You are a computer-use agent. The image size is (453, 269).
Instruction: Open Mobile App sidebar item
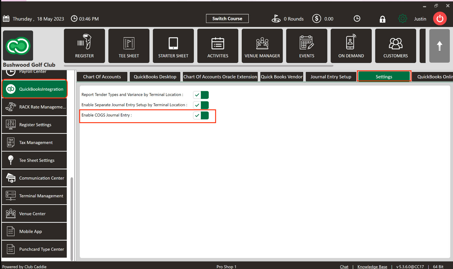tap(34, 231)
